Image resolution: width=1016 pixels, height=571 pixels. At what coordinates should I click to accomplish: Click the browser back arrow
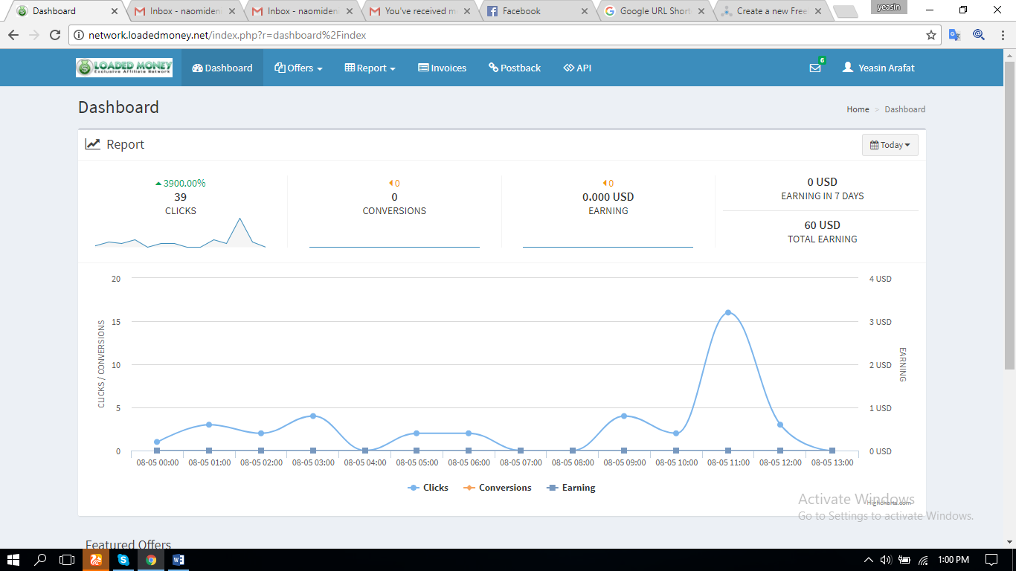(x=13, y=35)
